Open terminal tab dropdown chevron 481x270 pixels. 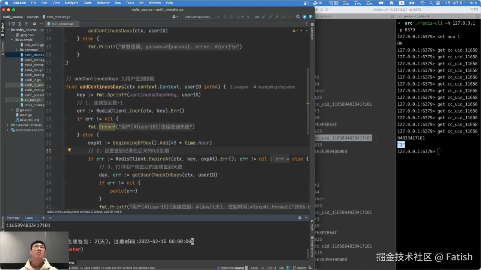pos(51,218)
